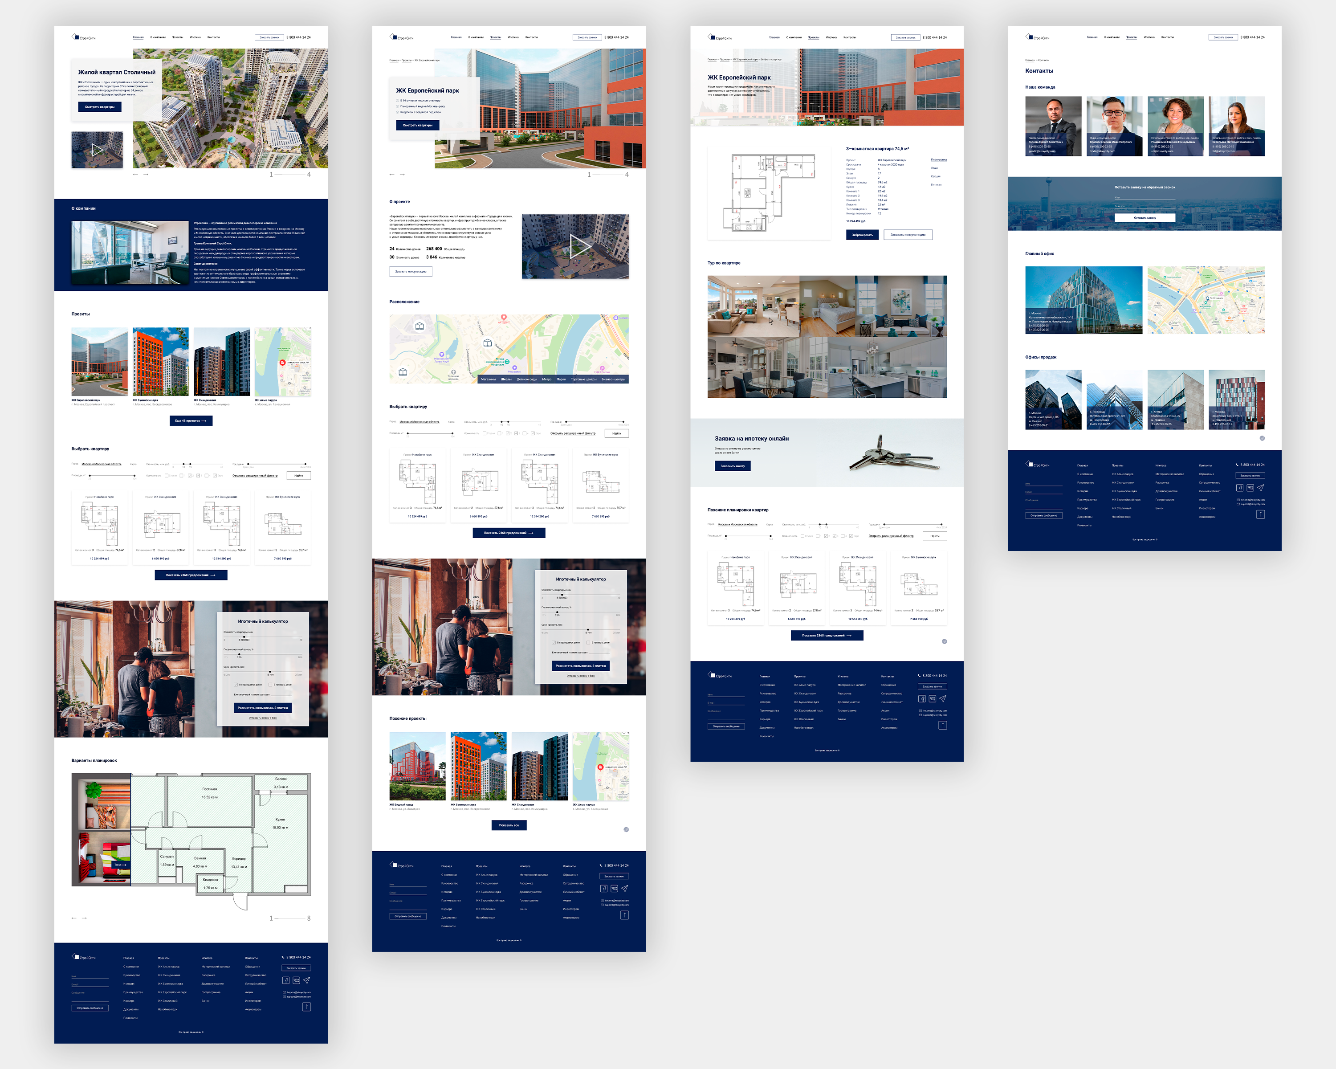Click round chat bubble near Похожие проекты
Image resolution: width=1336 pixels, height=1069 pixels.
click(626, 829)
